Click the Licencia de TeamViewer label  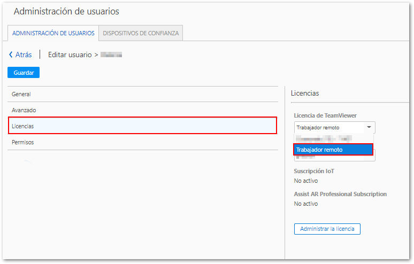(x=325, y=115)
